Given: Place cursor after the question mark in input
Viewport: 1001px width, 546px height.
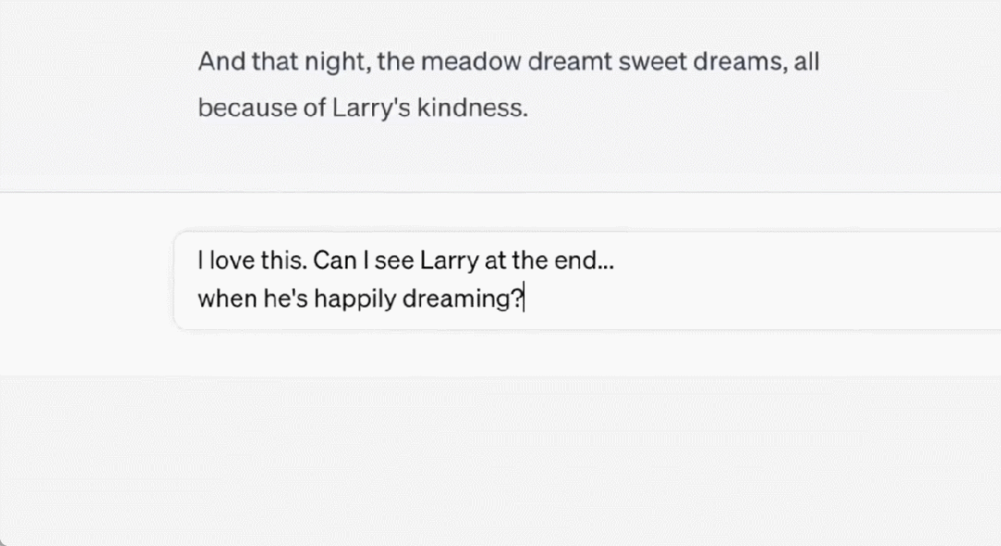Looking at the screenshot, I should pos(525,299).
